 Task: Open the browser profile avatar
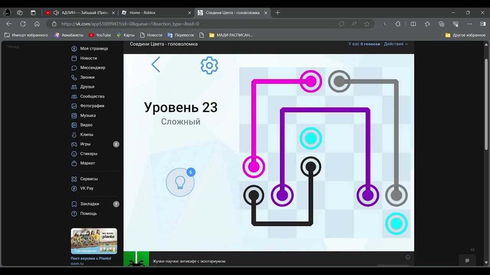pyautogui.click(x=7, y=13)
